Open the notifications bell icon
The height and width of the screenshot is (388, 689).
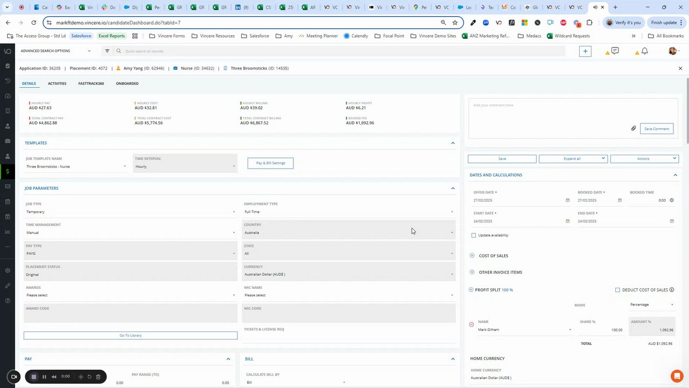(x=644, y=51)
